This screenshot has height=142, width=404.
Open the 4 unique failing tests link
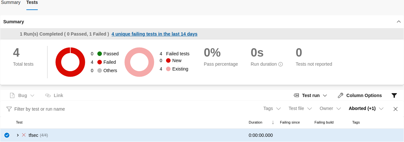154,34
